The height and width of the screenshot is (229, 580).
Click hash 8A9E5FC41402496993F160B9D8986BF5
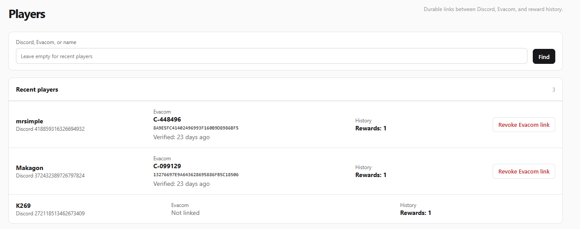pos(196,128)
